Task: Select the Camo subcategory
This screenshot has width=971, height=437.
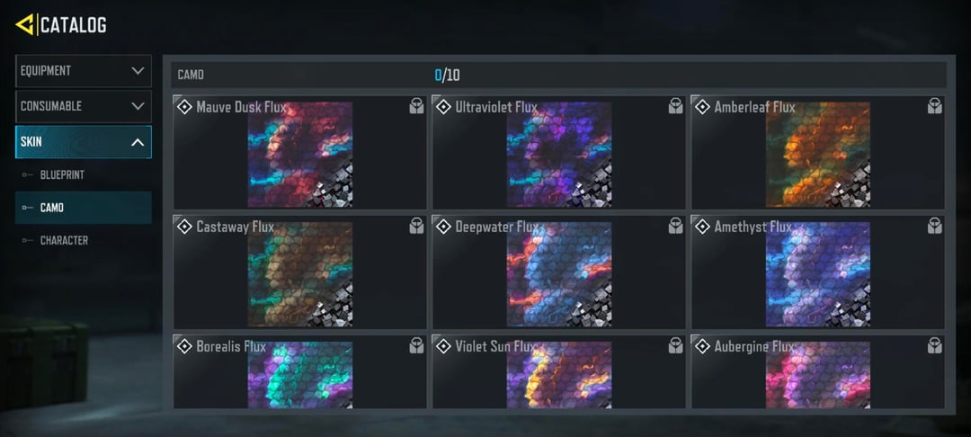Action: [84, 208]
